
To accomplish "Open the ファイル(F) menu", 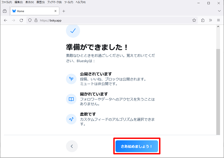I will 7,2.
